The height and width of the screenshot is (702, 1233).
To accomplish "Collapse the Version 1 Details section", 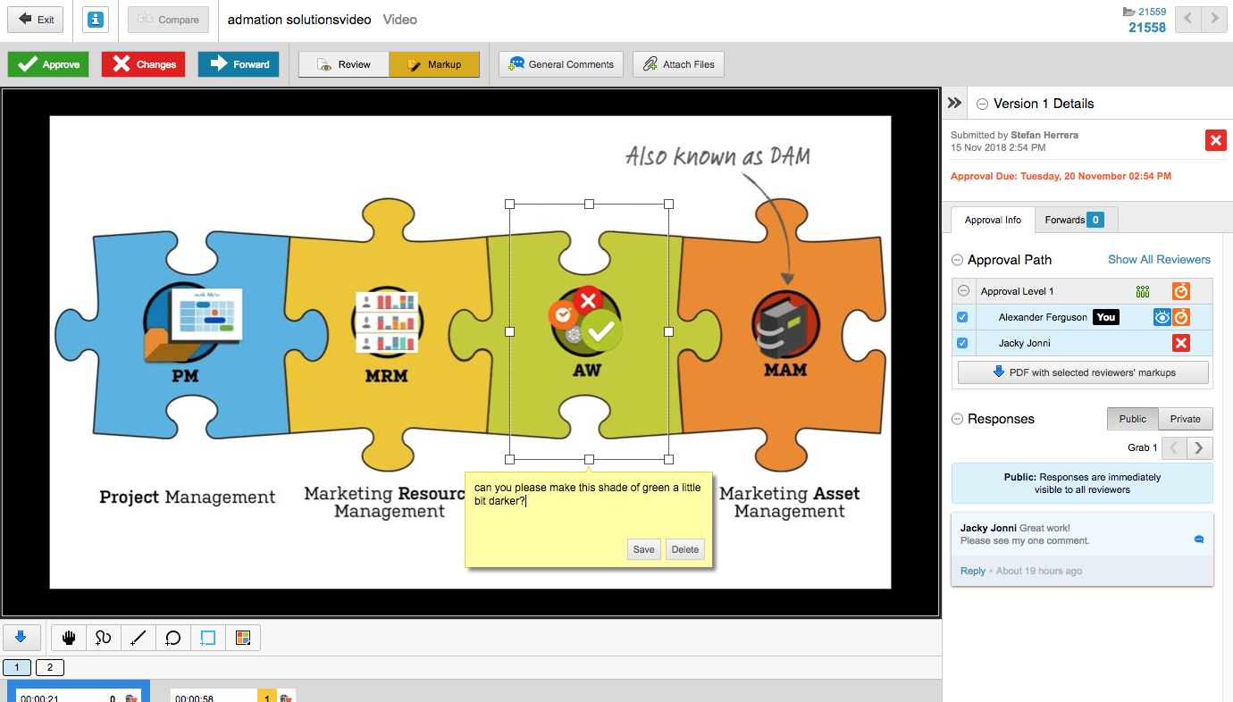I will [x=982, y=104].
